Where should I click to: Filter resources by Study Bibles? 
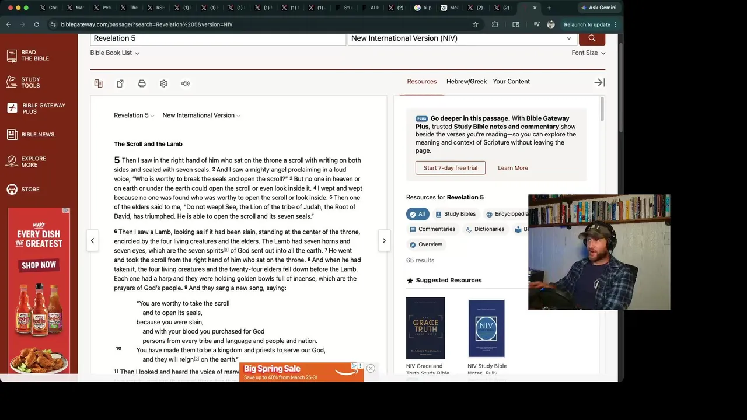click(x=455, y=214)
